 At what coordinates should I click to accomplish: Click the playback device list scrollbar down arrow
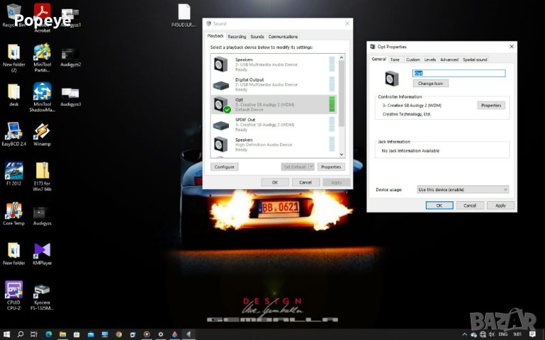point(341,155)
